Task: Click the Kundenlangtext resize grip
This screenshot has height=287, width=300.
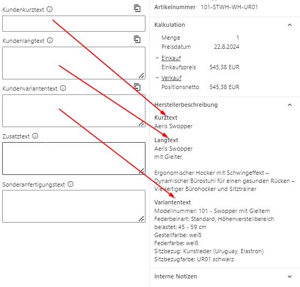Action: 141,76
